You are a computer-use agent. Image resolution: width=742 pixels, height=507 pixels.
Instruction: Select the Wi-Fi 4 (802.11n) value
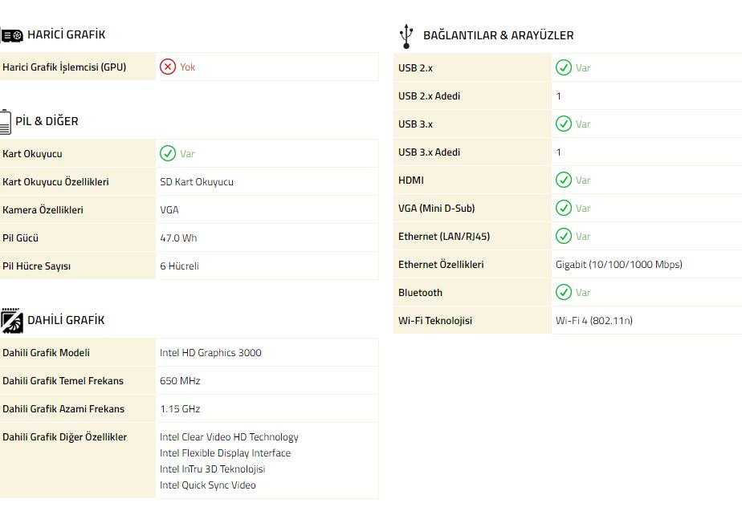pos(594,321)
